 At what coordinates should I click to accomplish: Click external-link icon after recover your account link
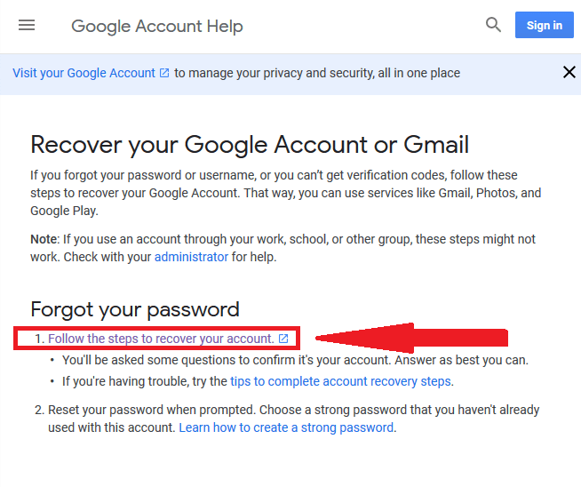click(x=283, y=339)
